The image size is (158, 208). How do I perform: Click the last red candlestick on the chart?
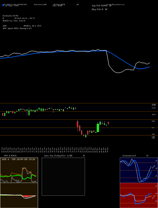coord(108,123)
